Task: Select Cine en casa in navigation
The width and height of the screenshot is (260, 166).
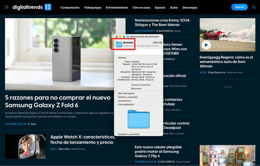Action: click(x=141, y=8)
